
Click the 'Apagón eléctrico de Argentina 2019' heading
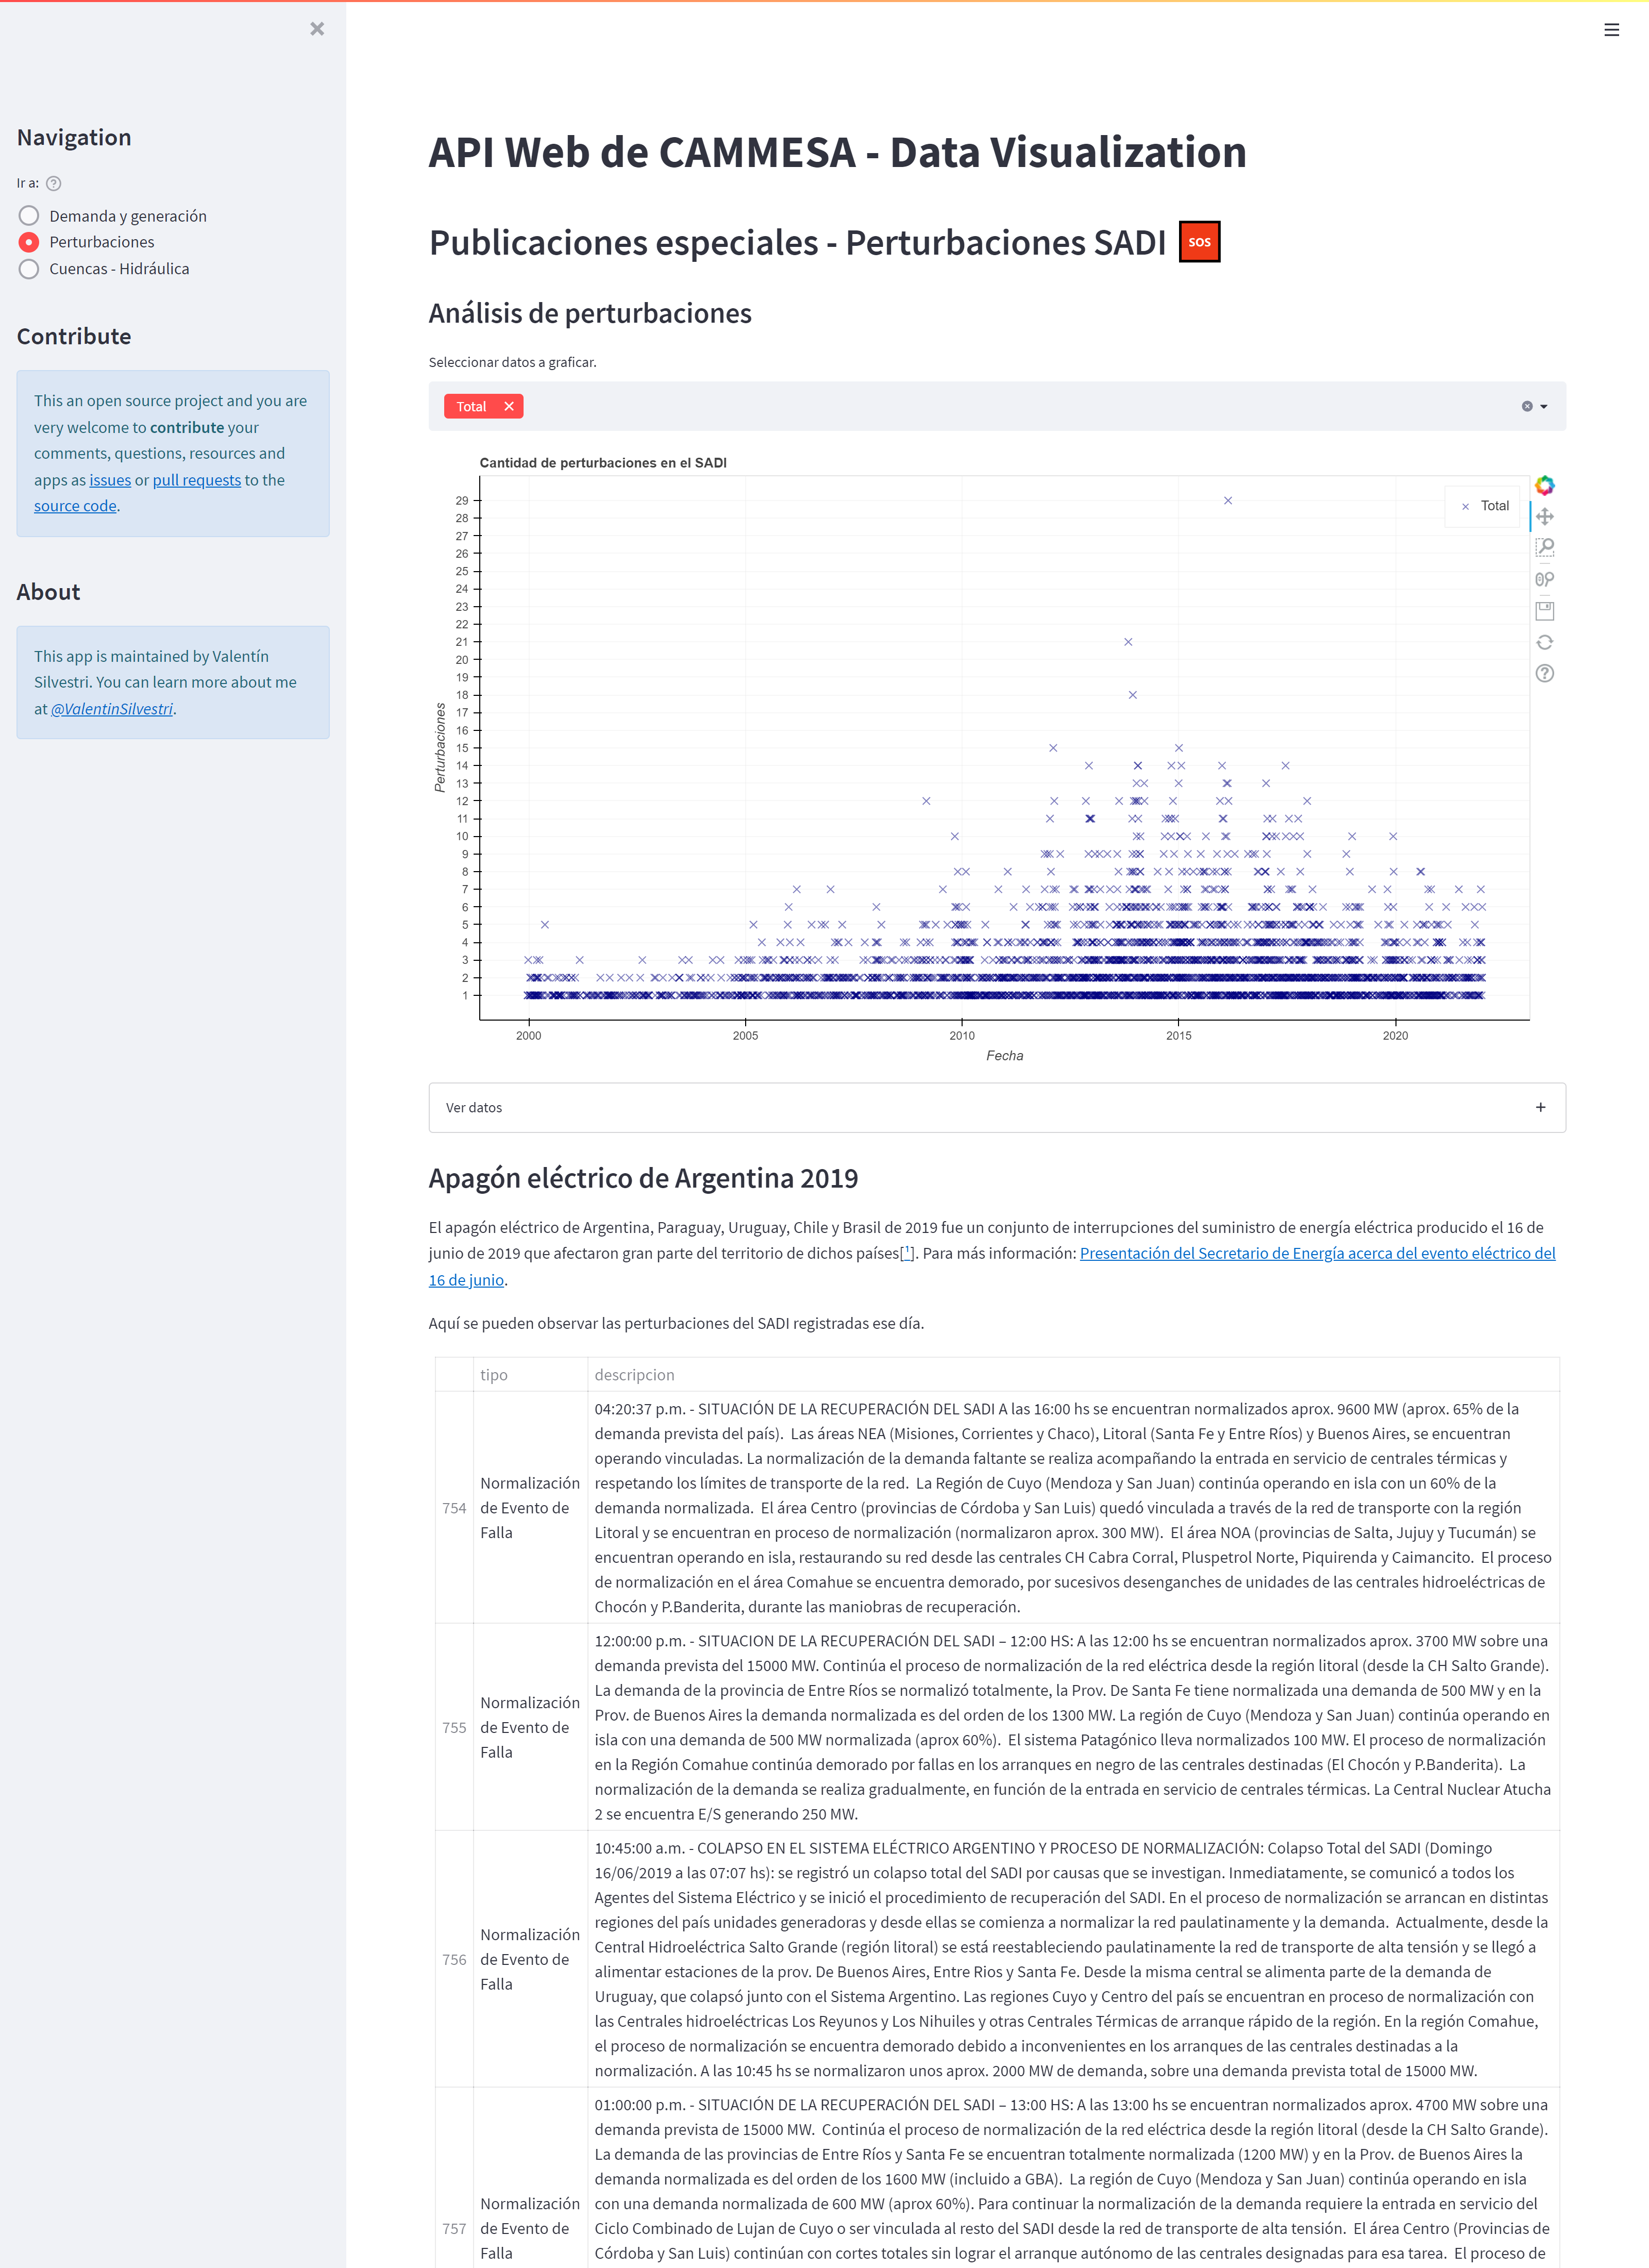643,1178
